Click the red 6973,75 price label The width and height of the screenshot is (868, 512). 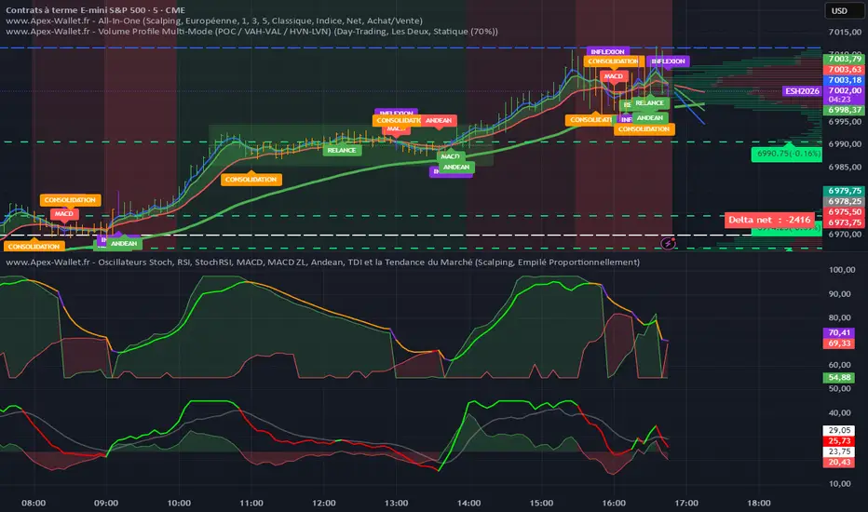pos(845,222)
